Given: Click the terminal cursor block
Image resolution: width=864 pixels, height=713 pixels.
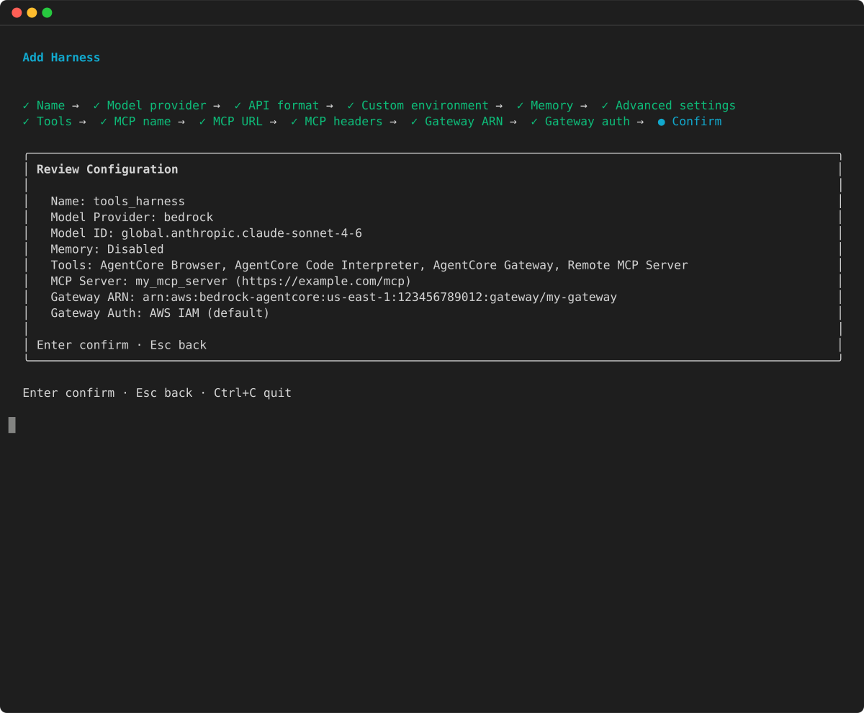Looking at the screenshot, I should tap(12, 425).
